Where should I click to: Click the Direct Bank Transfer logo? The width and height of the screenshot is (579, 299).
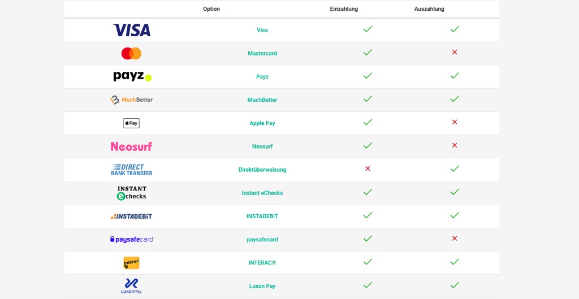click(x=131, y=170)
